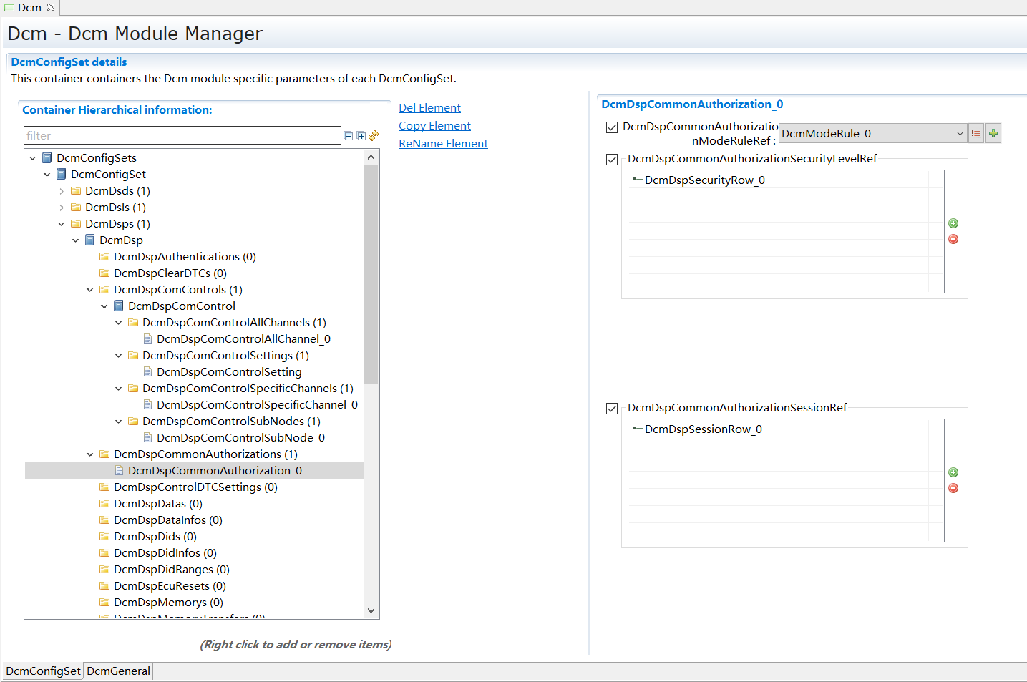Open the reference list icon beside DcmModeRule_0
This screenshot has height=682, width=1027.
point(976,132)
